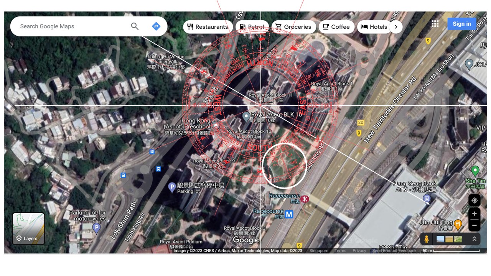This screenshot has width=491, height=276.
Task: Select the Street View pegman
Action: (x=426, y=239)
